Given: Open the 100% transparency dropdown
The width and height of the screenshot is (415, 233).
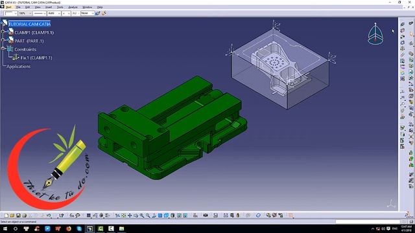Looking at the screenshot, I should [25, 13].
